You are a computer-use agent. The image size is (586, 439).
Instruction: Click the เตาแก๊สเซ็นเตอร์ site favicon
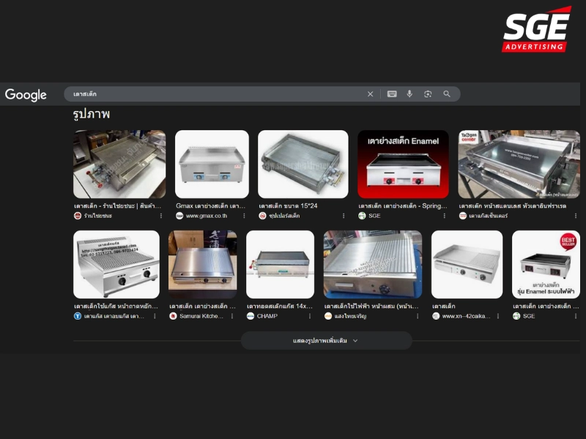click(463, 216)
